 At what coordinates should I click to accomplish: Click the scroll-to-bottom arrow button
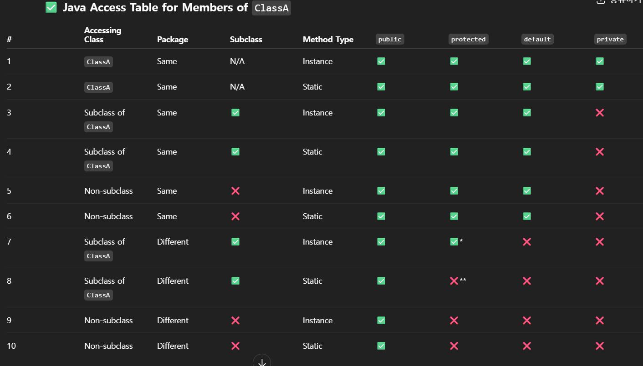(262, 361)
